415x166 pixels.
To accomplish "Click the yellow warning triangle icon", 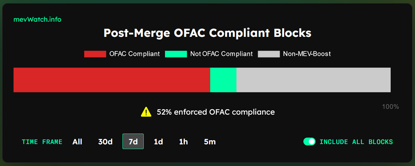I will [x=146, y=112].
